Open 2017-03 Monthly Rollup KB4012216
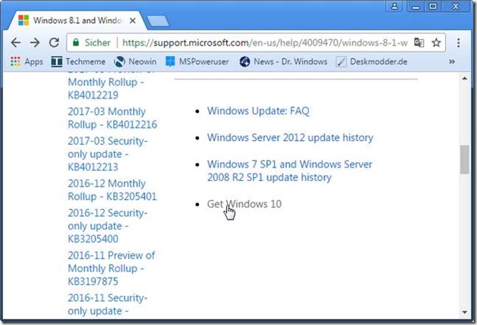The height and width of the screenshot is (325, 477). click(x=112, y=118)
